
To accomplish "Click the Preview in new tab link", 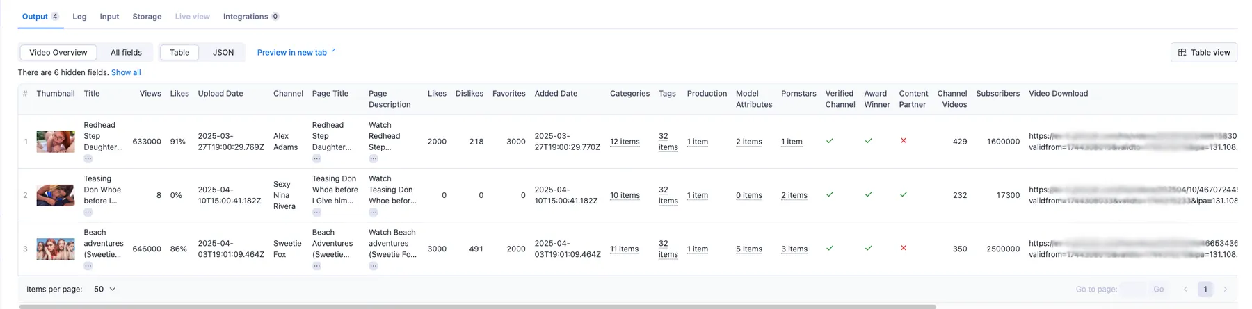I will (296, 53).
